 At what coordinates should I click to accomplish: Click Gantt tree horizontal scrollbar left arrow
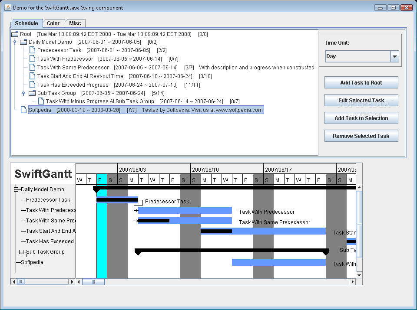14,281
